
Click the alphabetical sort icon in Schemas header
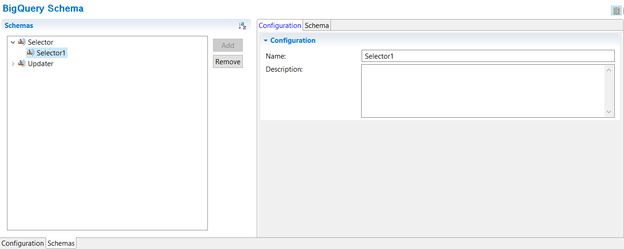[242, 26]
